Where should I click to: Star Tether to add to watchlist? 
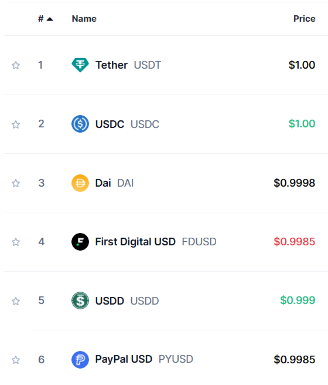coord(16,65)
